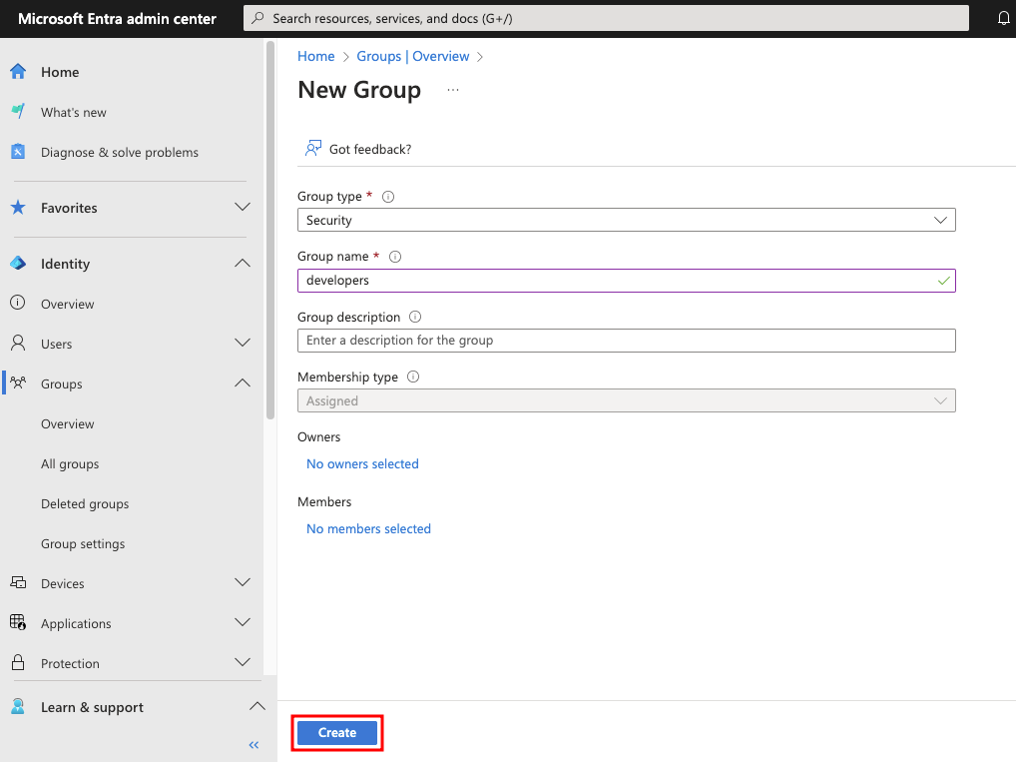Click the sidebar vertical scrollbar
This screenshot has width=1016, height=762.
[270, 231]
